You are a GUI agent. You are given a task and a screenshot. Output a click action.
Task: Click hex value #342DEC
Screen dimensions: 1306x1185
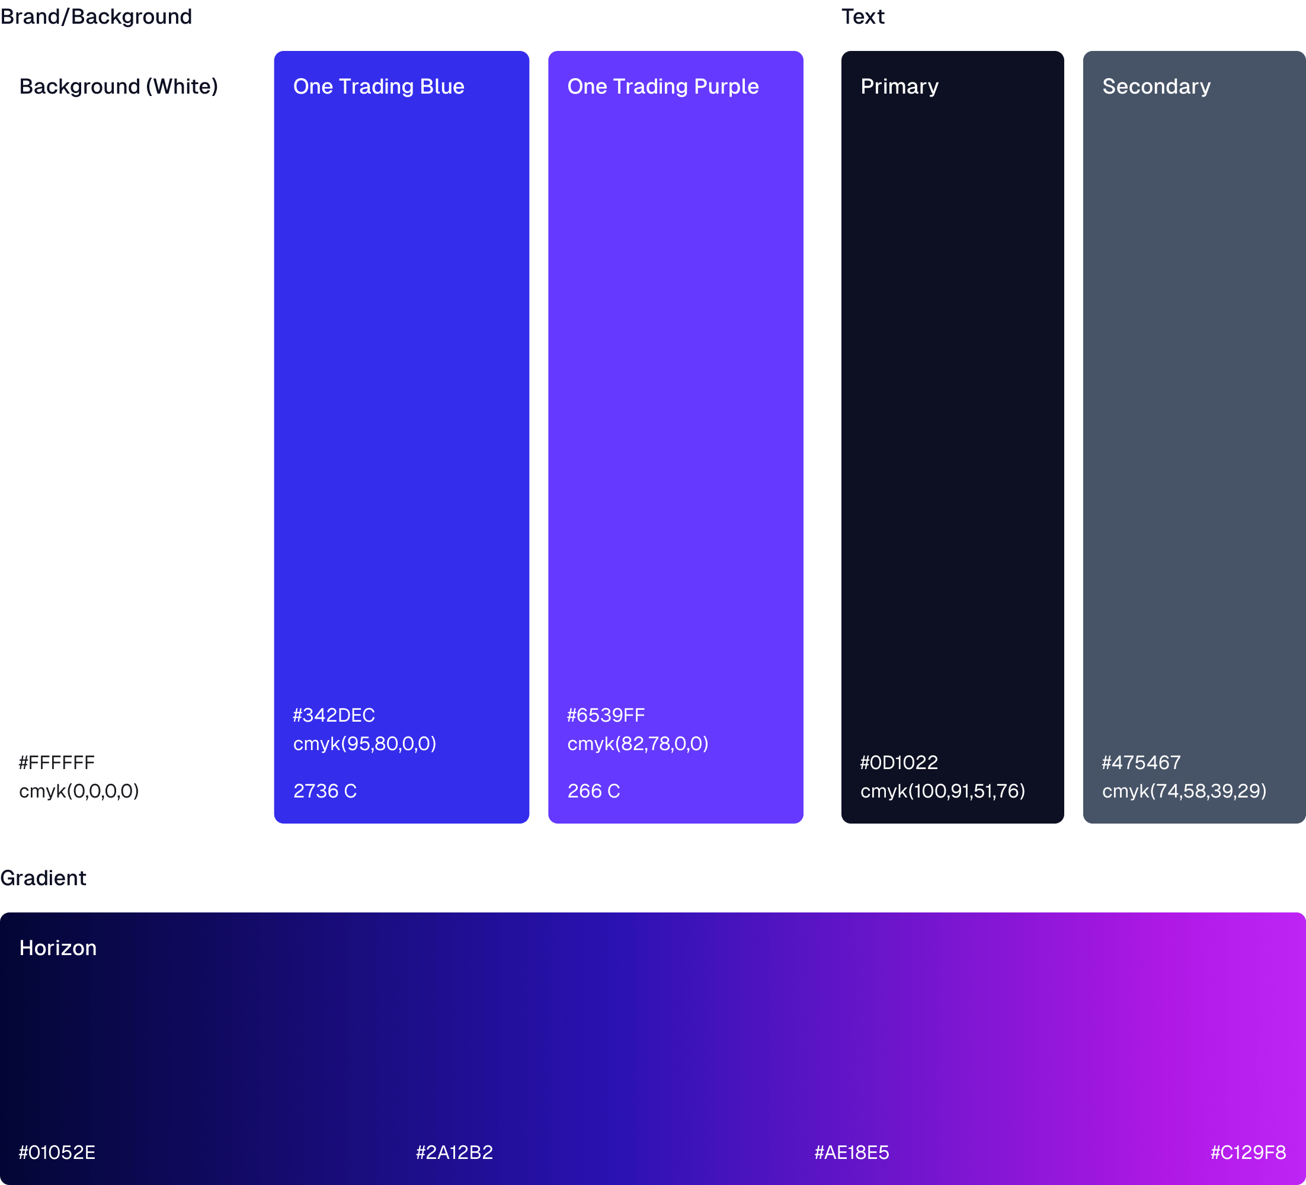[x=334, y=715]
